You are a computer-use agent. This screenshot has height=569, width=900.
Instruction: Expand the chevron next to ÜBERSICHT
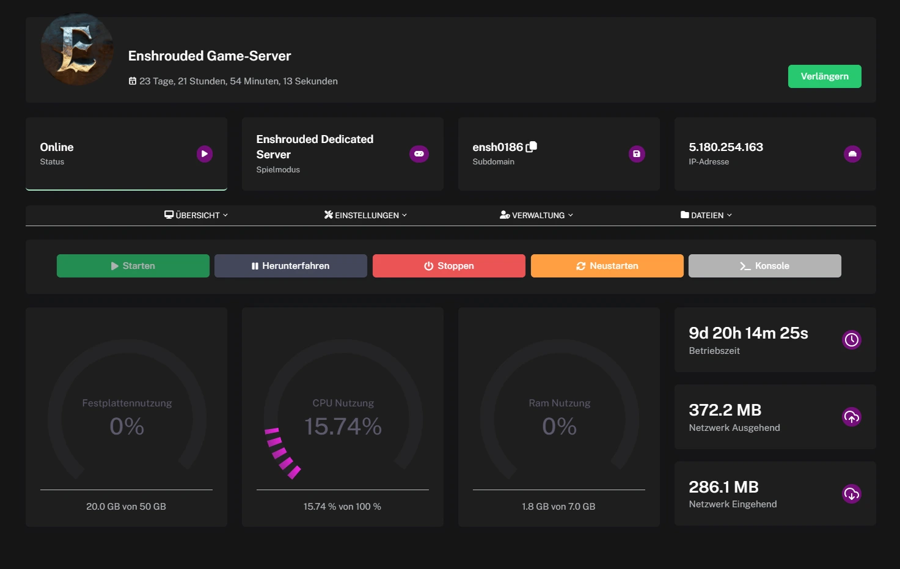click(225, 215)
